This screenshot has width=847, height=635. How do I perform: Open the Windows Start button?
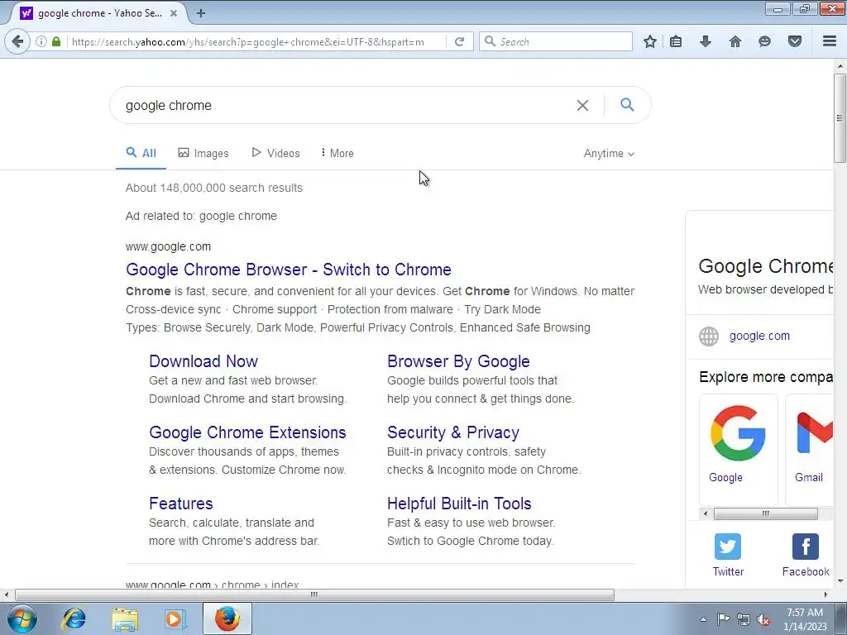click(x=22, y=618)
